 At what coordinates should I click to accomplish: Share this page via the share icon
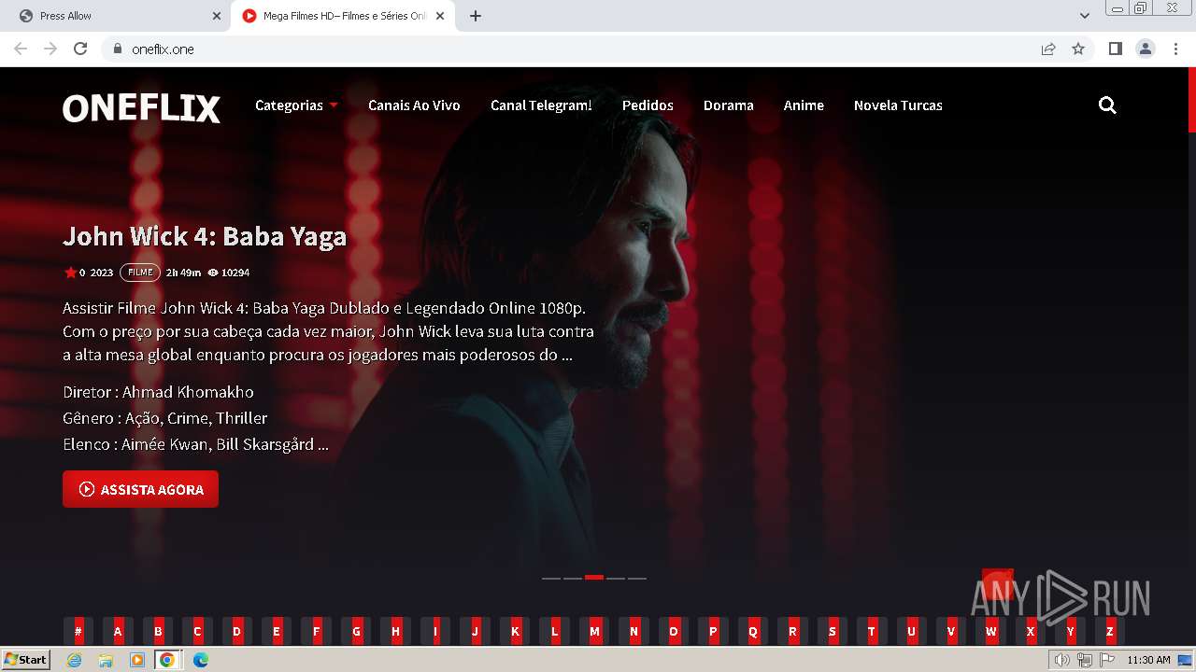coord(1048,49)
